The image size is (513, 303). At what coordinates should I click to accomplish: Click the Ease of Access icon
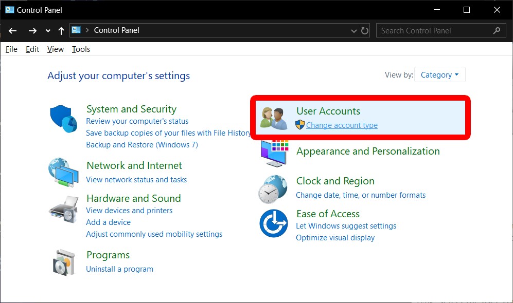pos(273,223)
